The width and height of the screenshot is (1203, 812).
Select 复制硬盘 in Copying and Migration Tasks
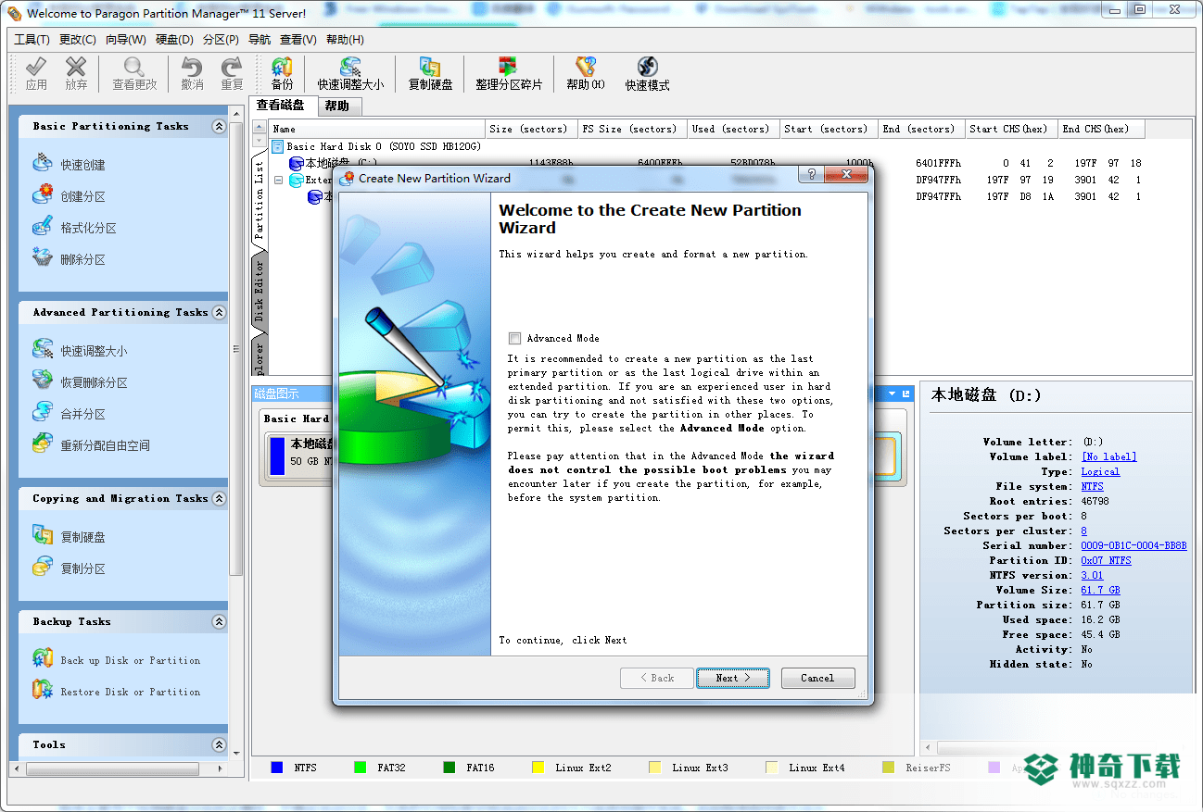[70, 537]
